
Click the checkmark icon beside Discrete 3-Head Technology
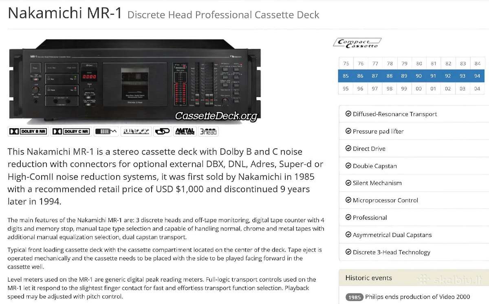click(x=348, y=252)
